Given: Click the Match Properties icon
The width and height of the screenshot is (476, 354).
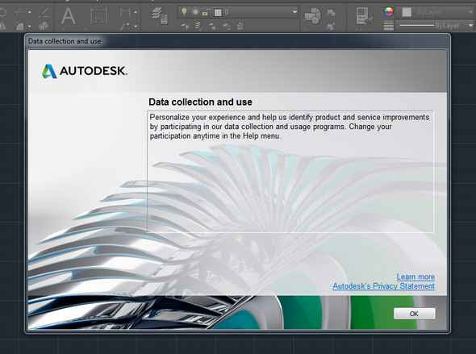Looking at the screenshot, I should [364, 16].
